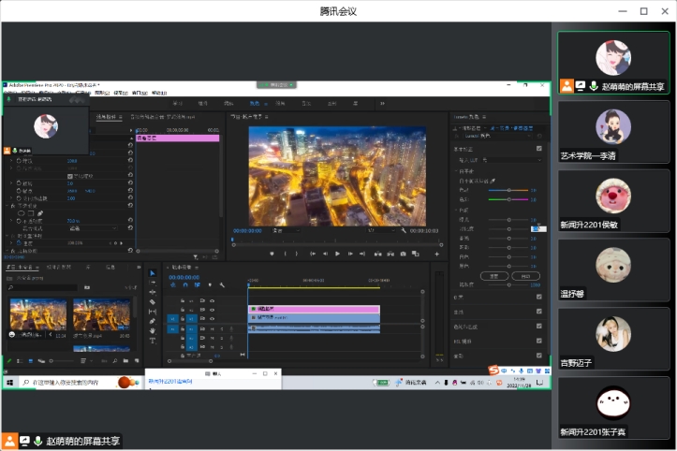The height and width of the screenshot is (451, 677).
Task: Toggle the Creative section checkbox in Lumetri
Action: 538,297
